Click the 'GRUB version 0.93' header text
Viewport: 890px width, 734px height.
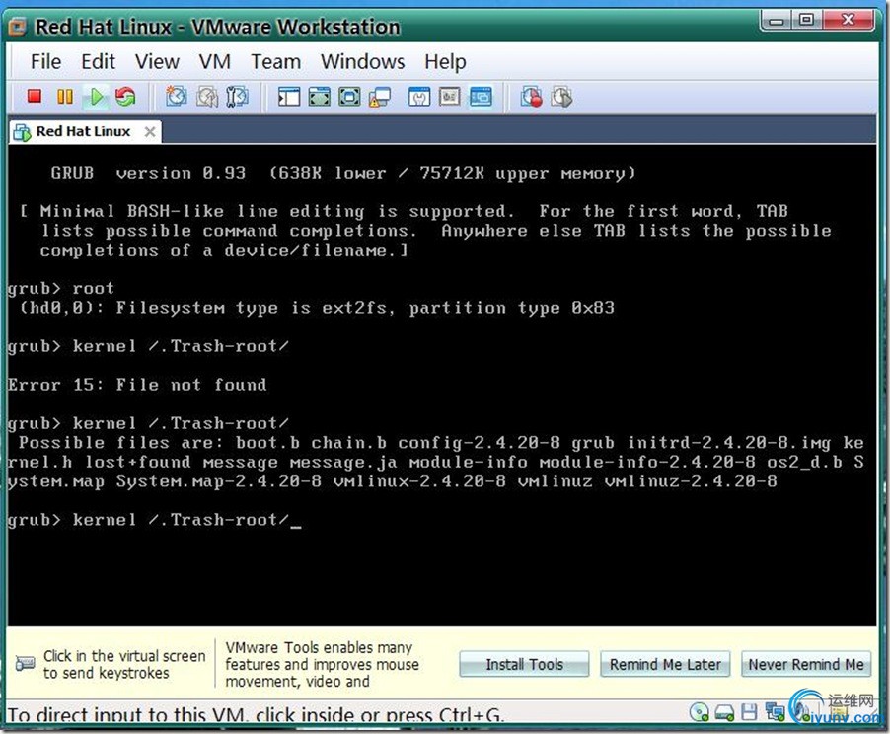coord(149,173)
